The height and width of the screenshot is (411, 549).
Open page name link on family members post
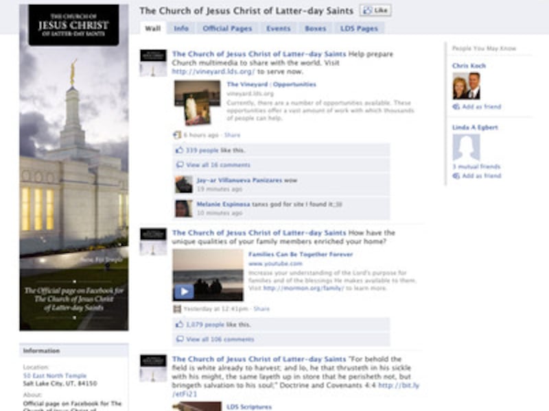click(259, 233)
